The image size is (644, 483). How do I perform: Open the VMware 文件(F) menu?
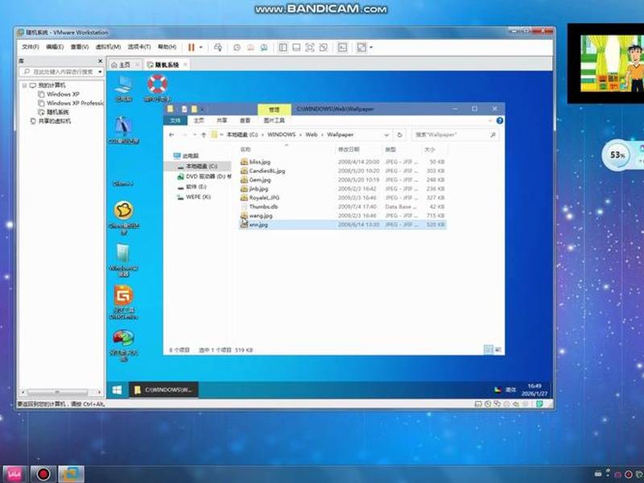pyautogui.click(x=31, y=47)
